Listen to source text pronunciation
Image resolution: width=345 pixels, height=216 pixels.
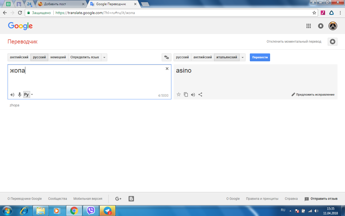coord(12,94)
